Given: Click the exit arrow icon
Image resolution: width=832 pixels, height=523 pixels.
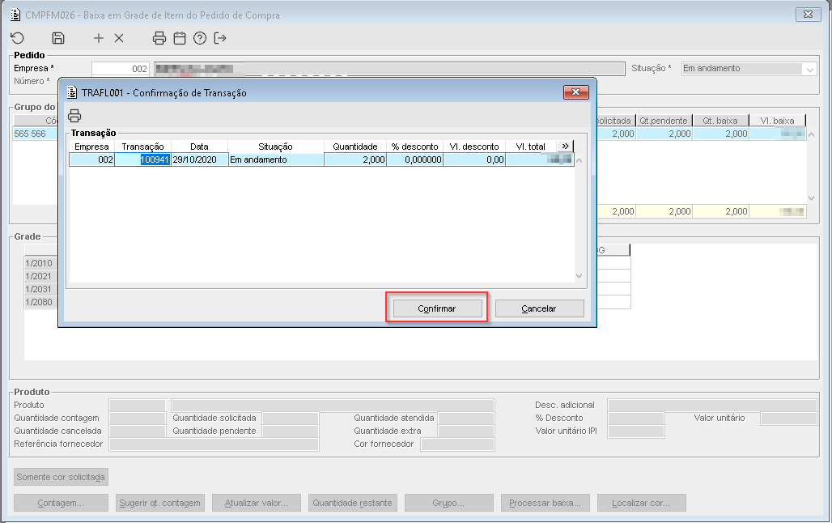Looking at the screenshot, I should click(x=219, y=38).
